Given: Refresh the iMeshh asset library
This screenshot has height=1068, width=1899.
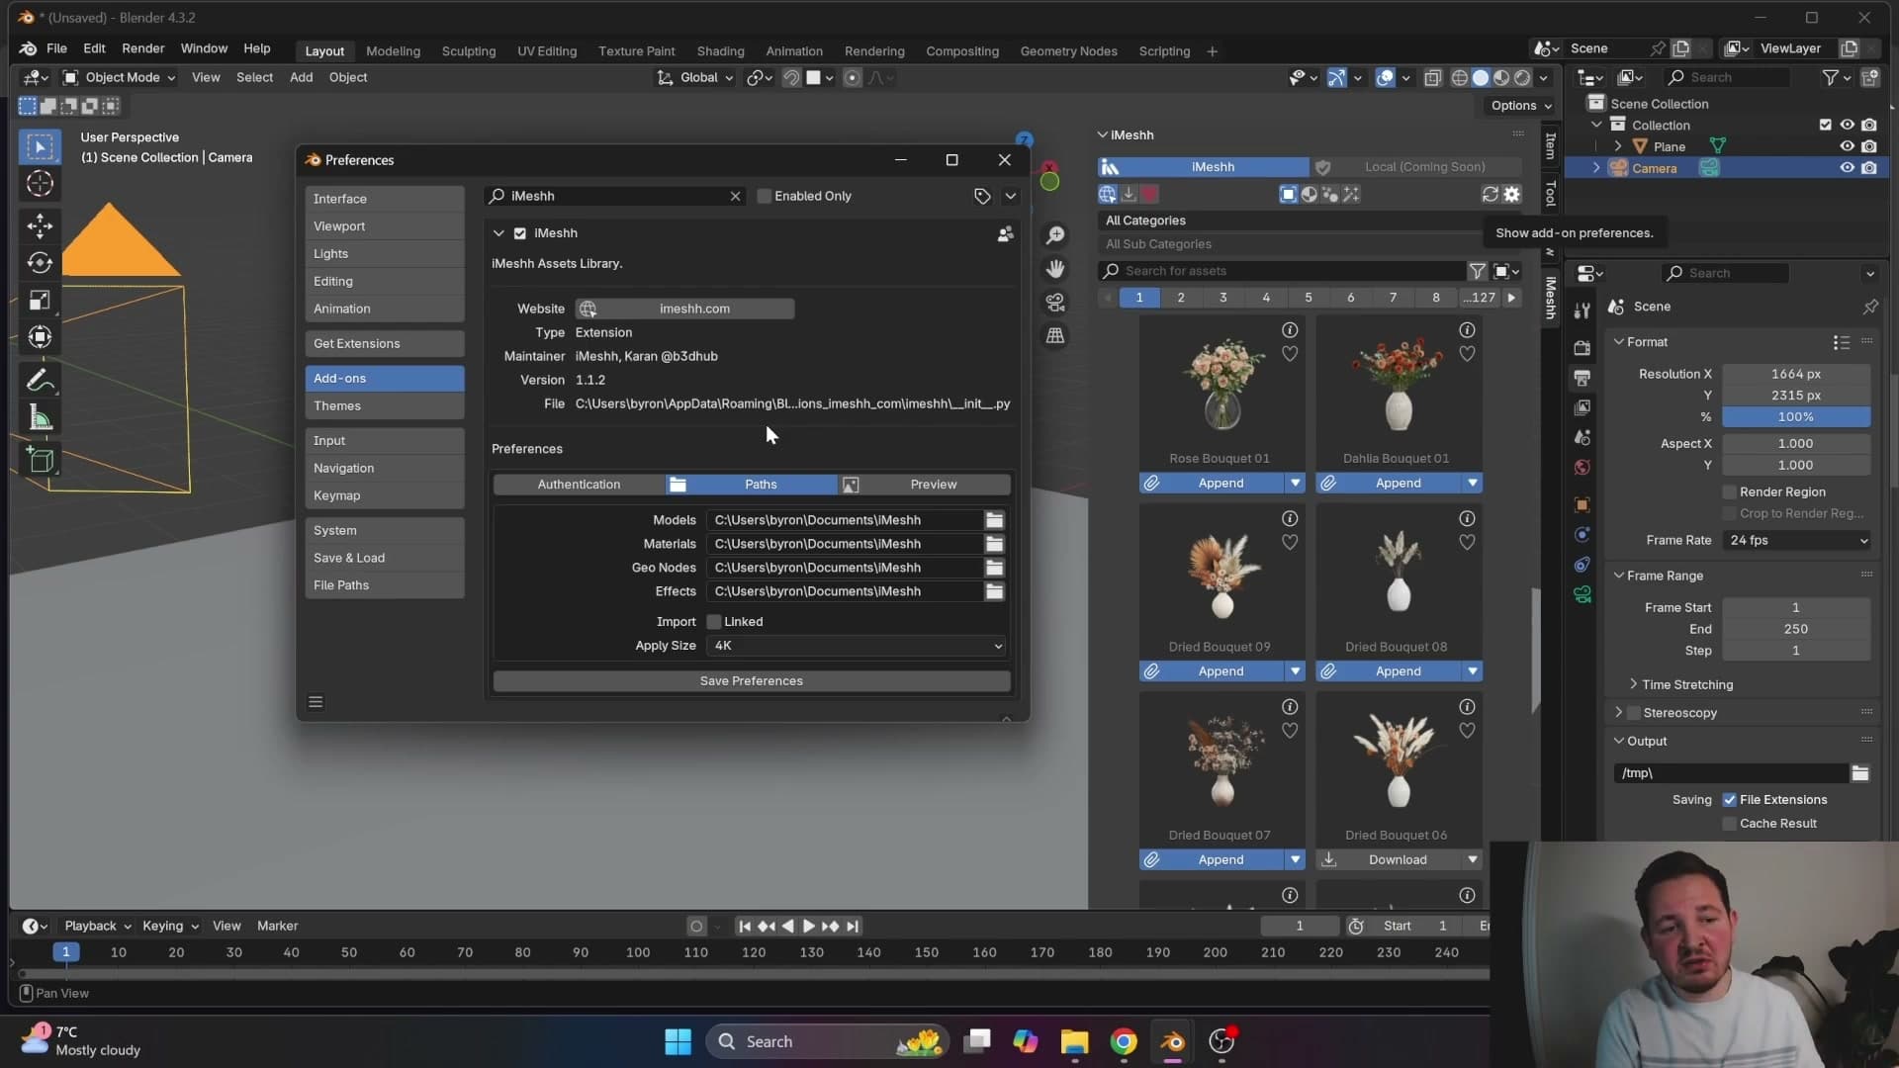Looking at the screenshot, I should (1490, 194).
